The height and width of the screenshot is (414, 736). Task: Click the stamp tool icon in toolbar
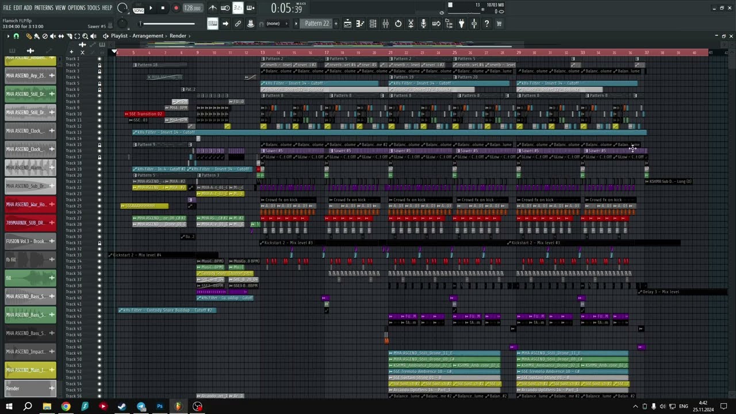pos(251,24)
